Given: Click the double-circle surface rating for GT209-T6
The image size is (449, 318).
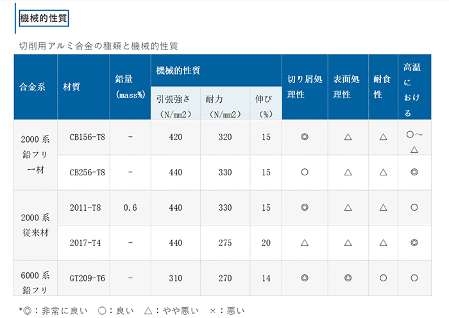Looking at the screenshot, I should (x=347, y=278).
